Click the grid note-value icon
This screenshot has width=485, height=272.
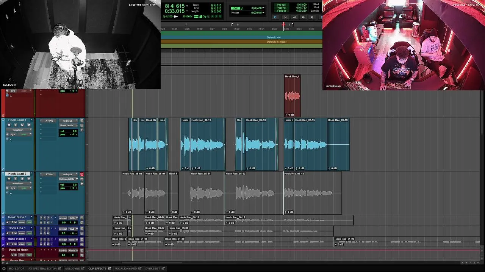[242, 8]
